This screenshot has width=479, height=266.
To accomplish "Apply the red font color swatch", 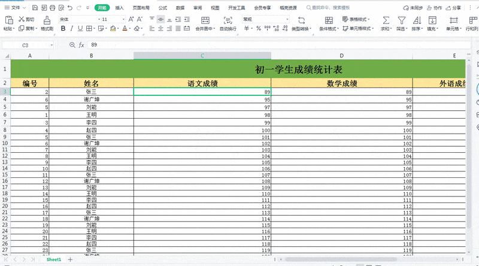I will [125, 28].
